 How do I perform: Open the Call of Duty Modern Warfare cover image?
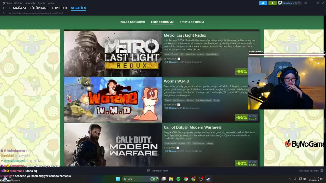click(113, 145)
